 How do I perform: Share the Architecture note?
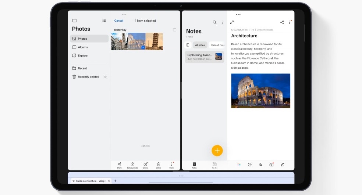(x=282, y=22)
